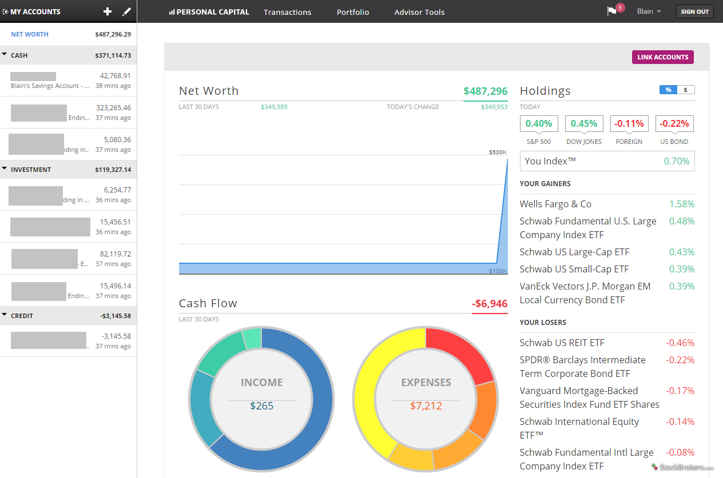
Task: Add a new account with the plus icon
Action: [x=108, y=11]
